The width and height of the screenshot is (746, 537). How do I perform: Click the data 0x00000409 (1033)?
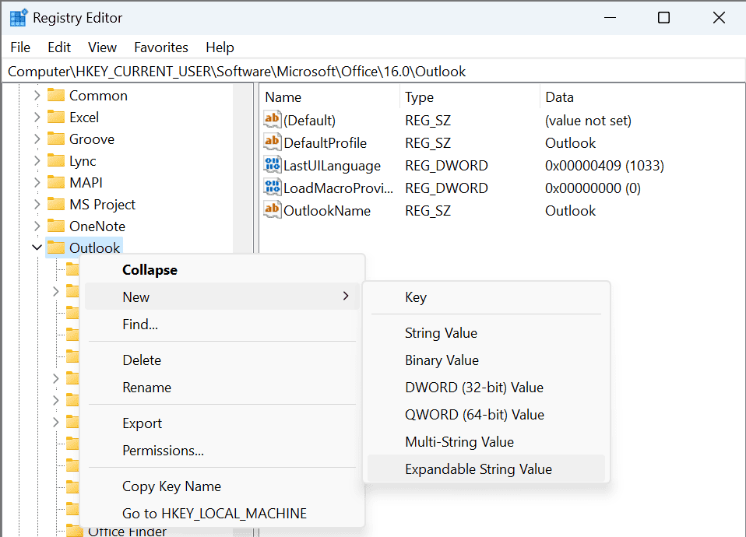tap(604, 166)
